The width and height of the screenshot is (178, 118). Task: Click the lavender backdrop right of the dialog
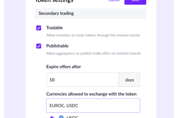tap(165, 59)
